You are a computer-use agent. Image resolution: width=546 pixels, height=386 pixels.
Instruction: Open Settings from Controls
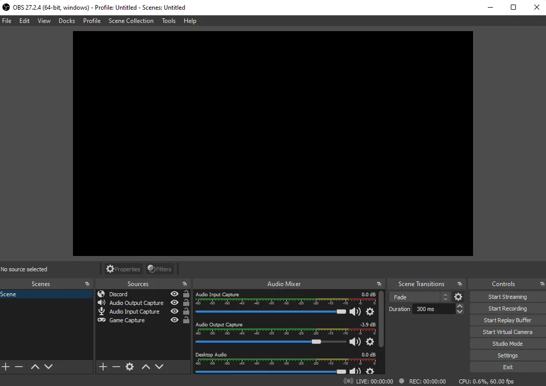tap(508, 355)
